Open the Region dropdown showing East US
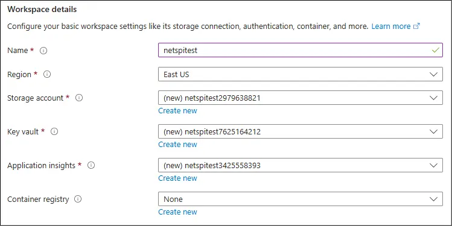This screenshot has width=452, height=226. [x=301, y=74]
